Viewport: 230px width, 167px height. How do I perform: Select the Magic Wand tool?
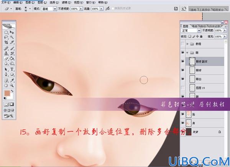[x=12, y=37]
